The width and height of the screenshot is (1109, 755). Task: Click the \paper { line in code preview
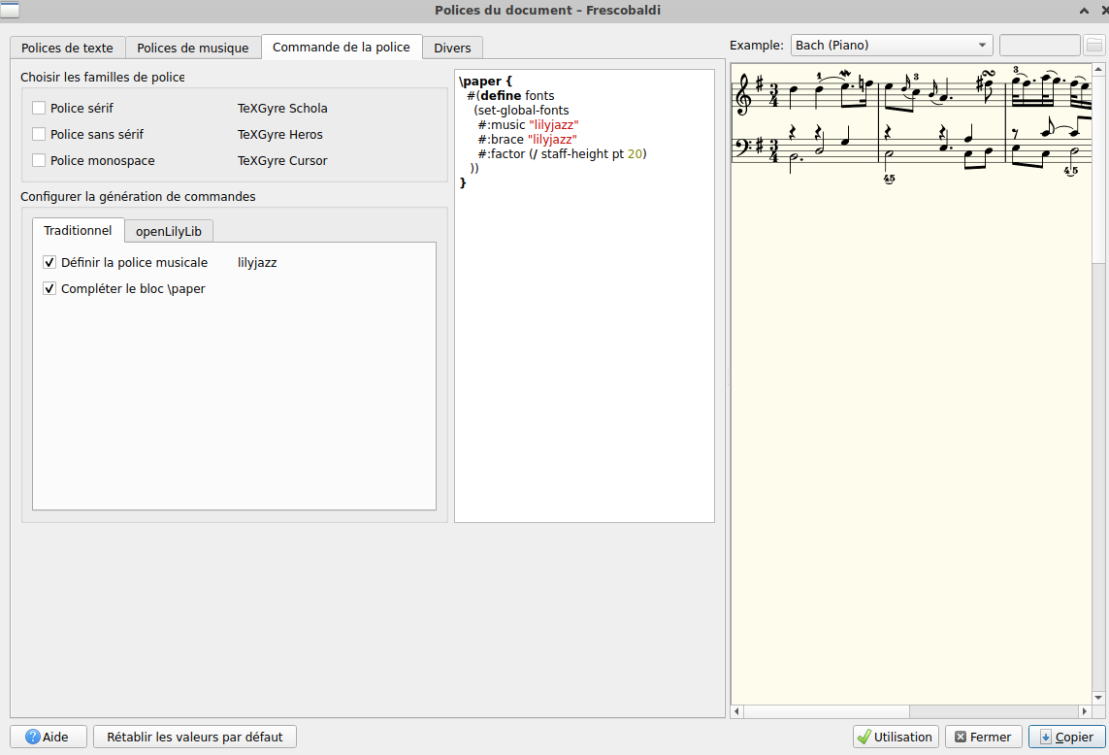click(x=485, y=81)
